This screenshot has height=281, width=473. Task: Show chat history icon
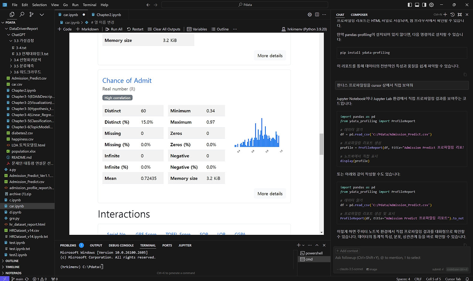[453, 15]
